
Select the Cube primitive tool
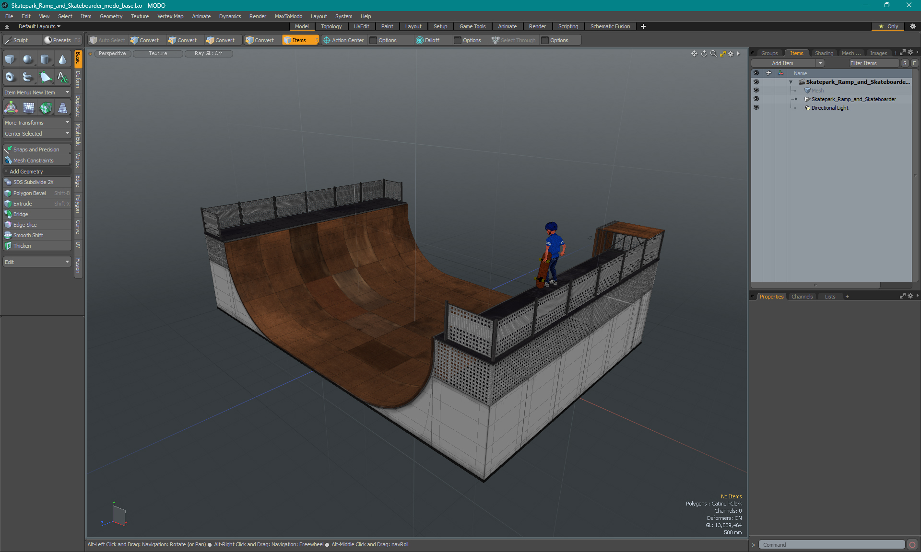(11, 59)
